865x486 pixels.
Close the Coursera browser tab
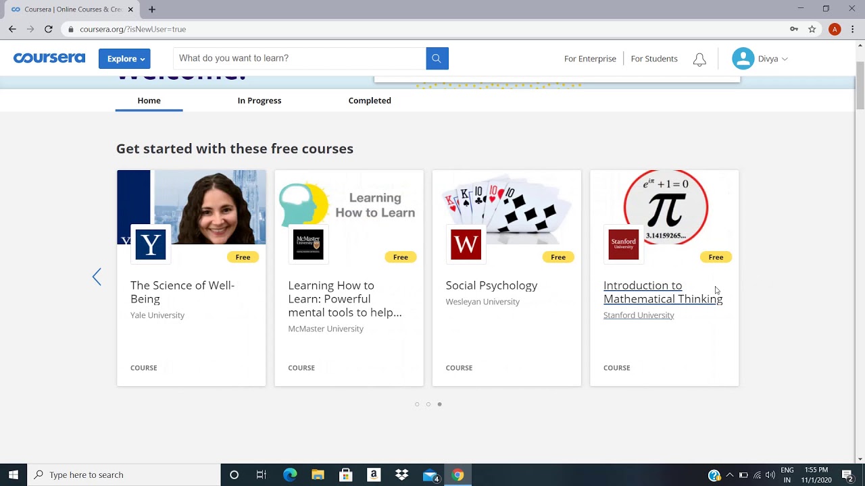coord(130,9)
